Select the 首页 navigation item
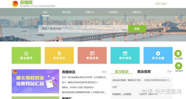This screenshot has width=186, height=99. [x=45, y=12]
